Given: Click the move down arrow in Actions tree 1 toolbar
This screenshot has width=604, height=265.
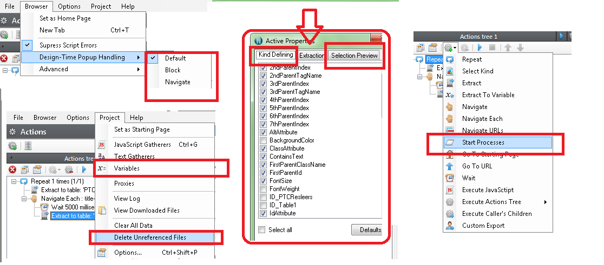Looking at the screenshot, I should pos(520,47).
